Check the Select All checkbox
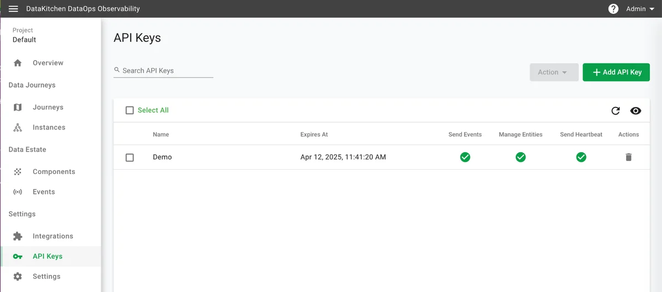The image size is (662, 292). click(x=130, y=110)
